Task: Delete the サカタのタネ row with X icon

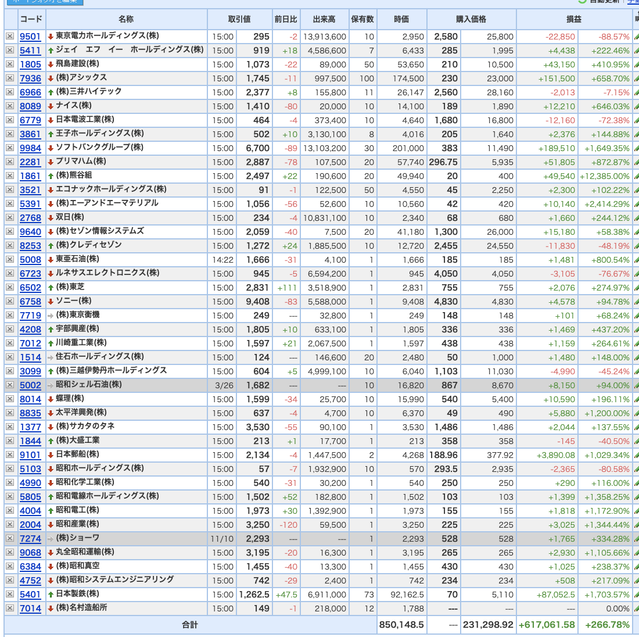Action: (x=10, y=427)
